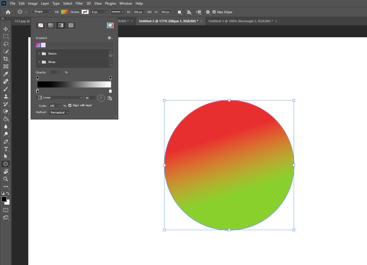Disable Align Edges in the options bar
The height and width of the screenshot is (265, 367).
click(214, 12)
